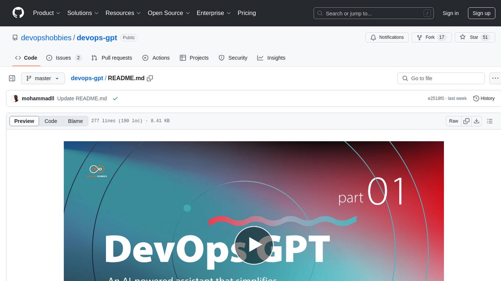Copy raw file contents
Image resolution: width=501 pixels, height=281 pixels.
click(466, 121)
